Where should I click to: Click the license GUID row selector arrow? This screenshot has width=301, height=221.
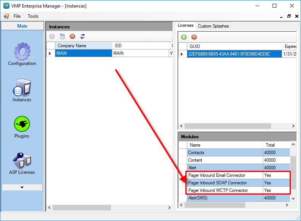coord(182,54)
